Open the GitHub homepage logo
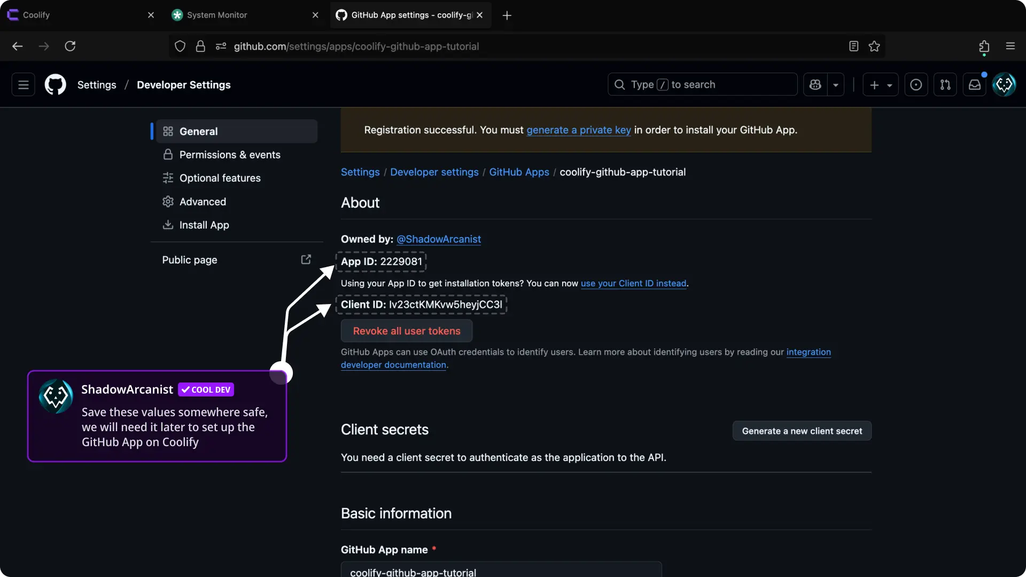The width and height of the screenshot is (1026, 577). tap(55, 84)
